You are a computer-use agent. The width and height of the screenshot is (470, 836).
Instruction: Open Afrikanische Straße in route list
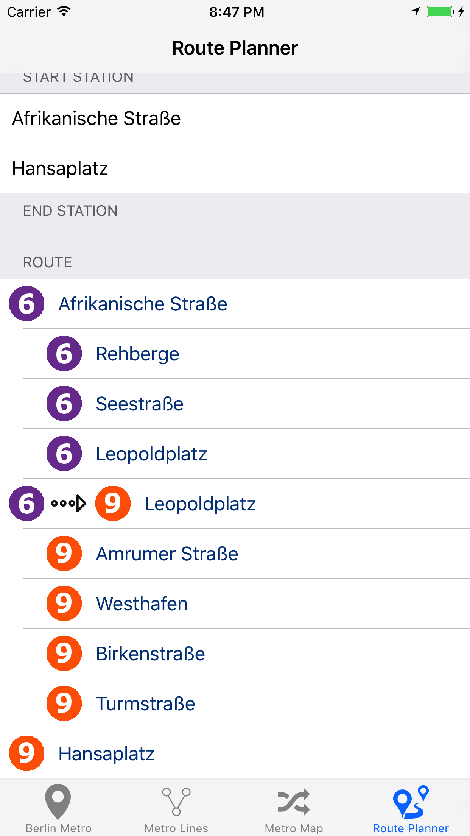tap(143, 304)
